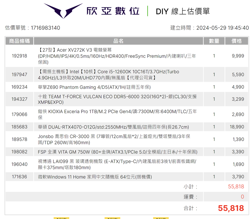Click the large bold total 55,818
This screenshot has width=252, height=219.
(x=231, y=208)
